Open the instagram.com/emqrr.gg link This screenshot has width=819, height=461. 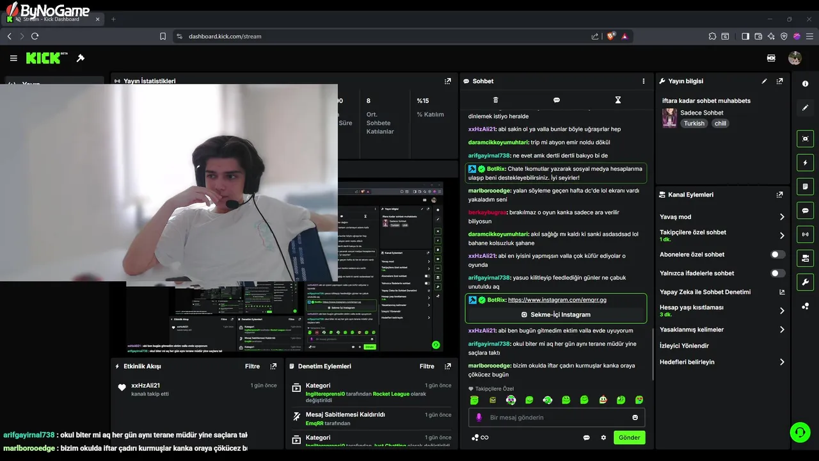tap(557, 300)
